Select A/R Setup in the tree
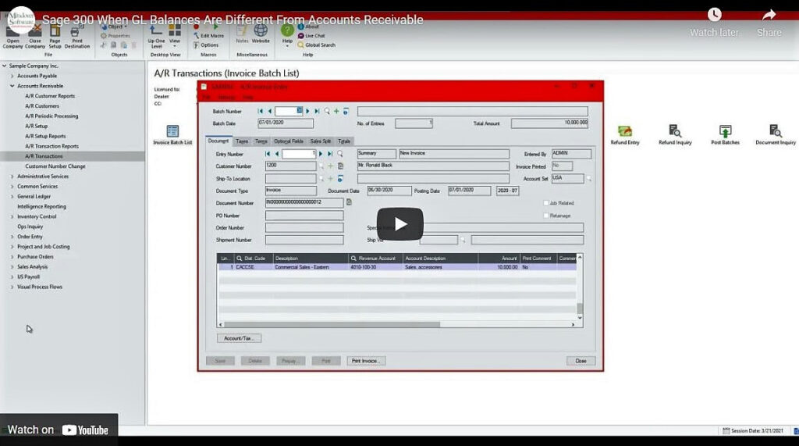This screenshot has width=799, height=446. click(x=36, y=126)
